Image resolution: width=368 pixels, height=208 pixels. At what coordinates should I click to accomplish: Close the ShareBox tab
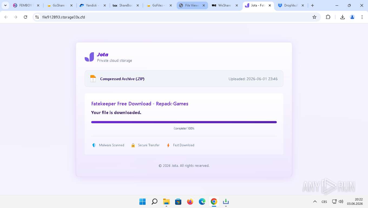138,5
